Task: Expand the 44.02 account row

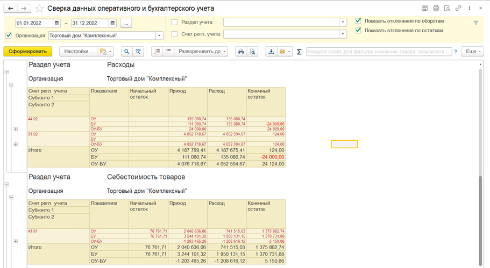Action: pyautogui.click(x=16, y=129)
